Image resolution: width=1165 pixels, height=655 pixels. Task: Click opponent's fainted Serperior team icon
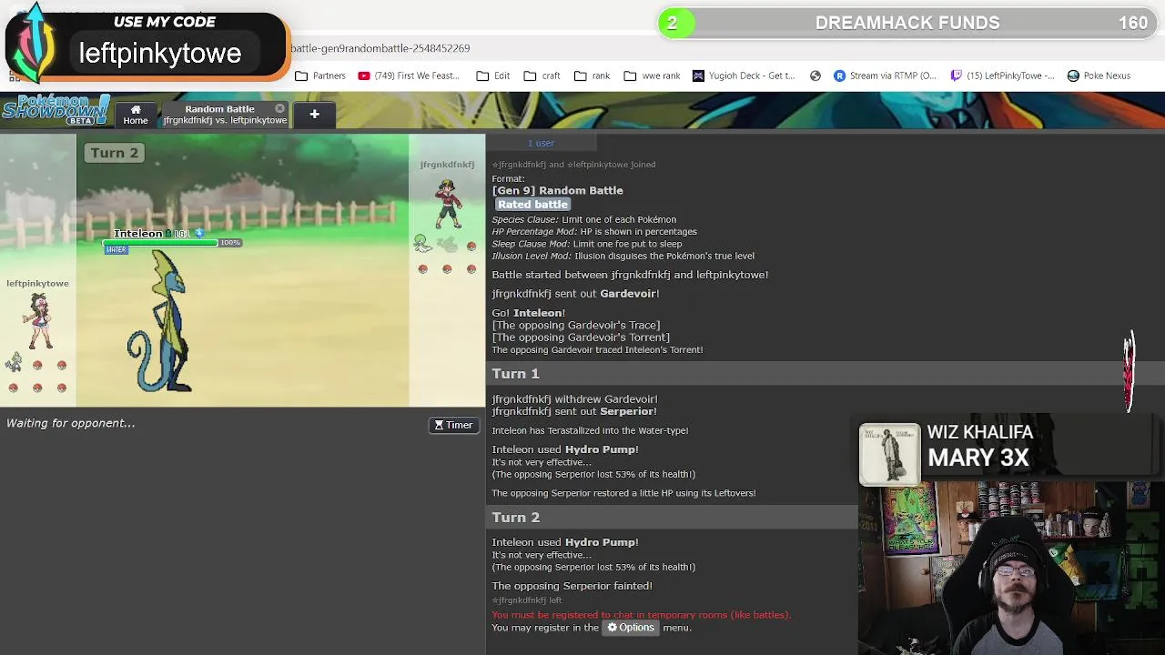447,244
